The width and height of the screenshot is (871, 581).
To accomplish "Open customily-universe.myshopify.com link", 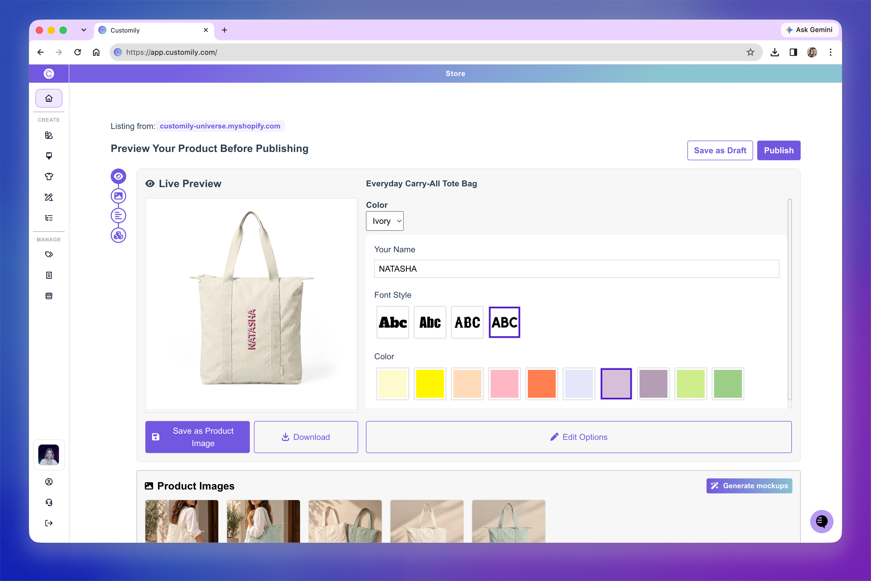I will [220, 126].
